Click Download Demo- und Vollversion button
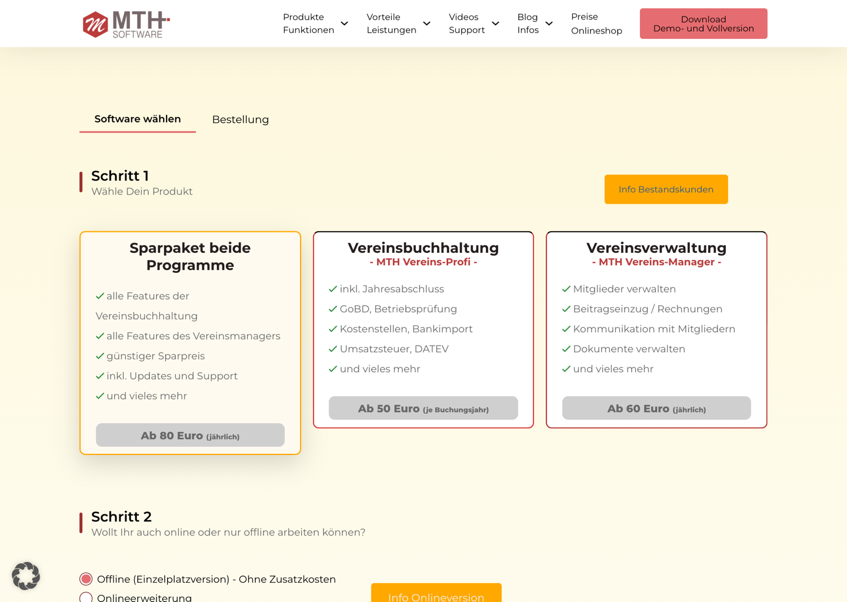Image resolution: width=847 pixels, height=602 pixels. click(703, 24)
